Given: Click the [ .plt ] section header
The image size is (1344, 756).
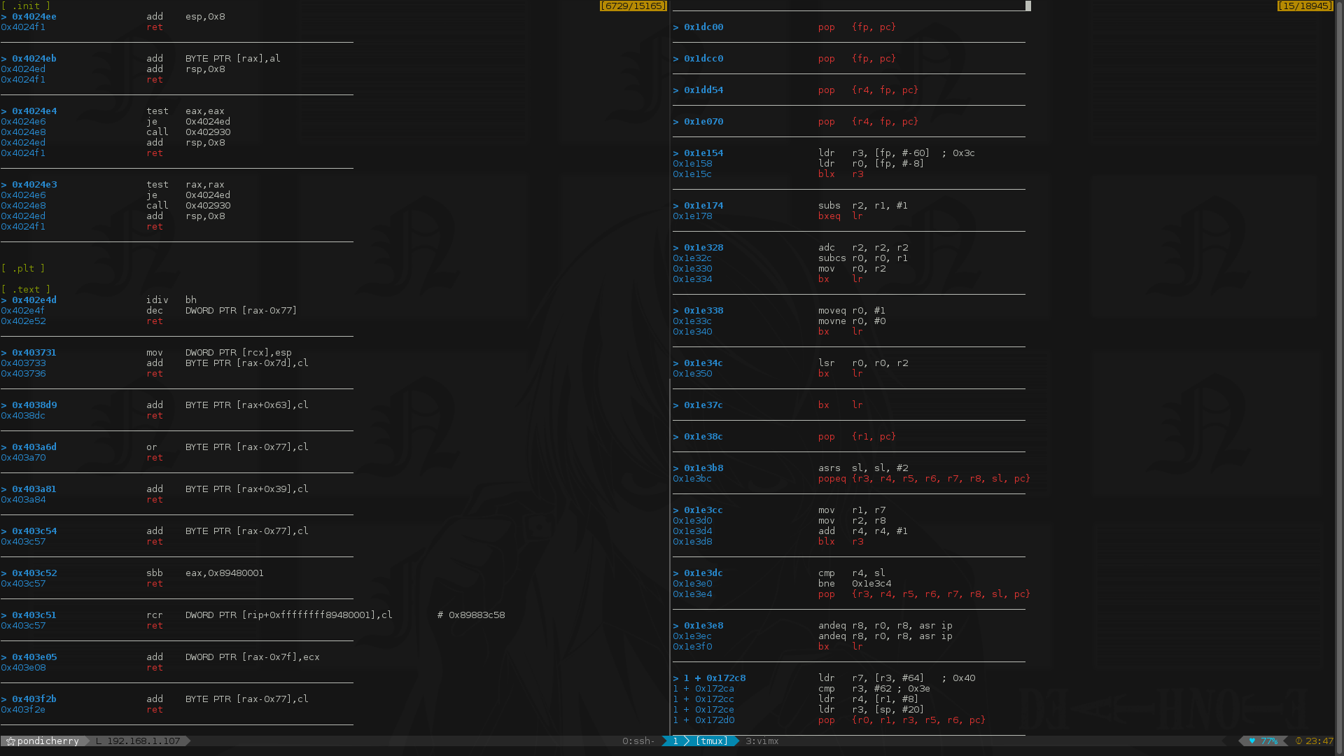Looking at the screenshot, I should click(x=23, y=269).
